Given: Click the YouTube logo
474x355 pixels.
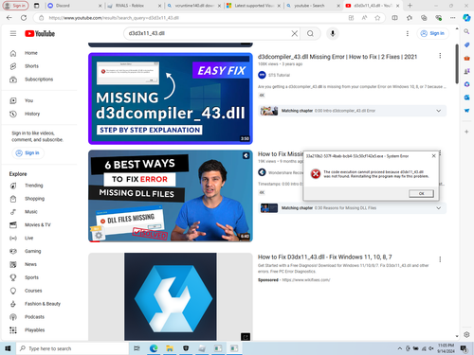Looking at the screenshot, I should [x=40, y=33].
